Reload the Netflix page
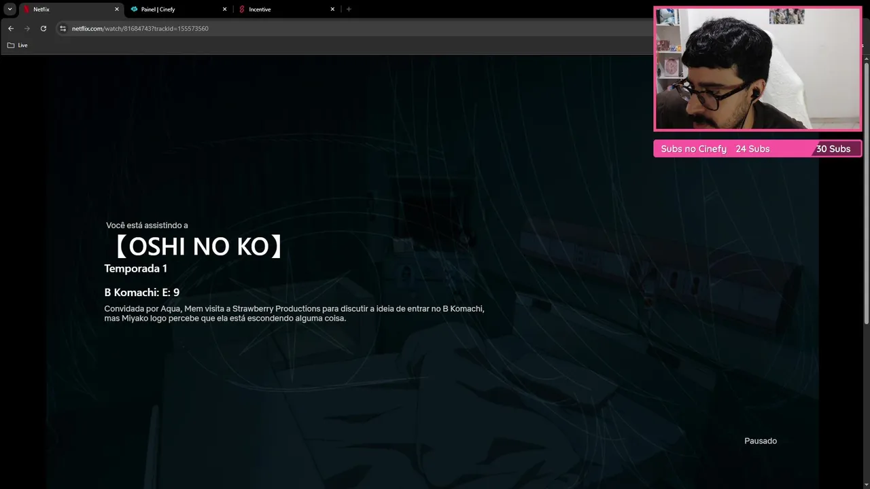 pyautogui.click(x=43, y=29)
